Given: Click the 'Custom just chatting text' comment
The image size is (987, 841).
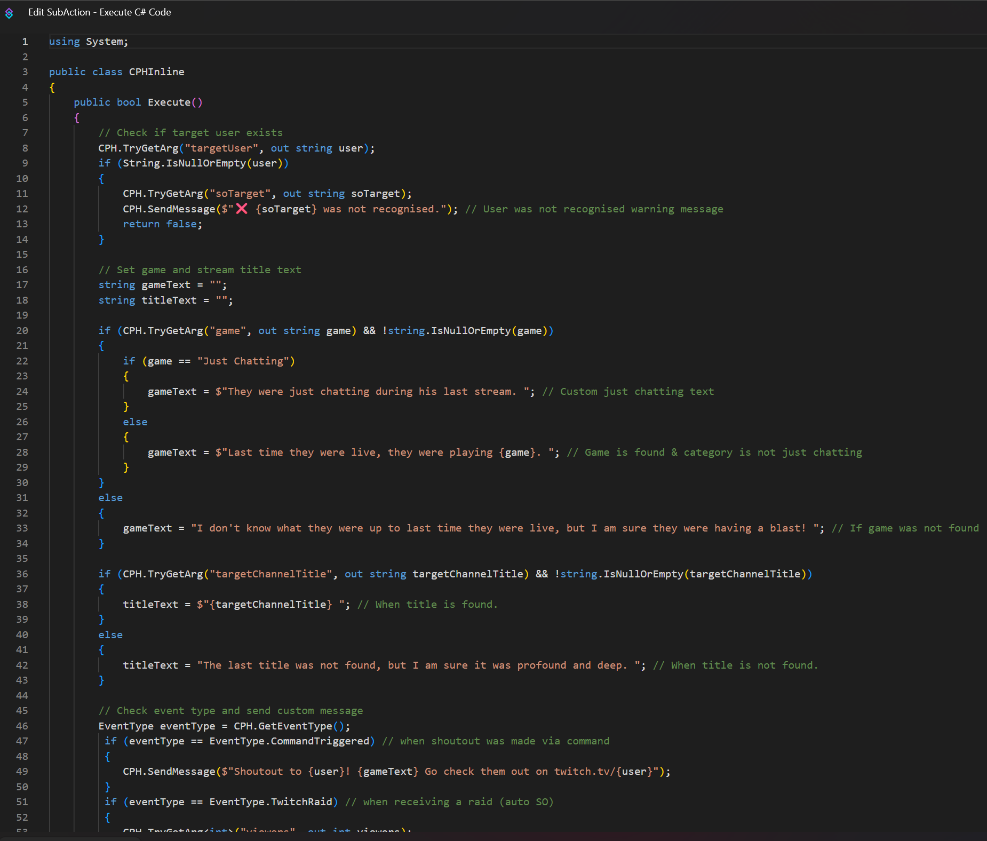Looking at the screenshot, I should [628, 392].
